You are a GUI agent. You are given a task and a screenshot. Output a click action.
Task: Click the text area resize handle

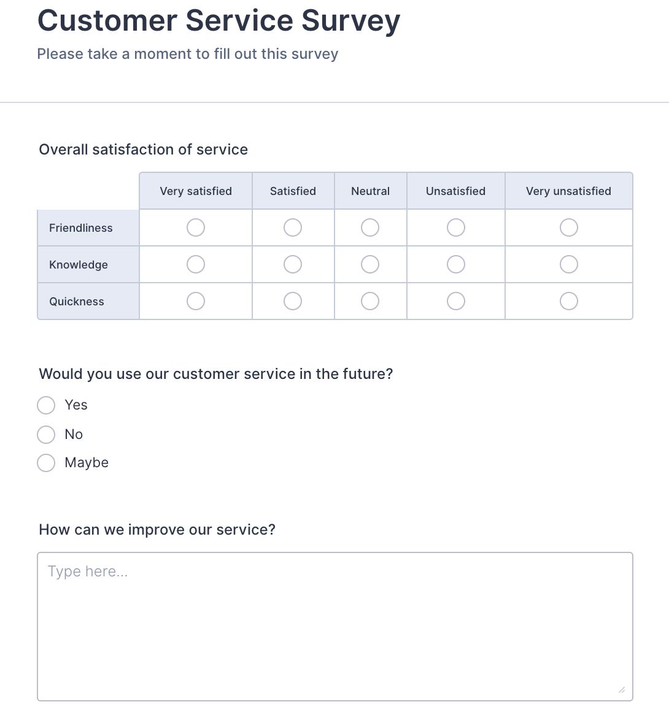coord(622,690)
